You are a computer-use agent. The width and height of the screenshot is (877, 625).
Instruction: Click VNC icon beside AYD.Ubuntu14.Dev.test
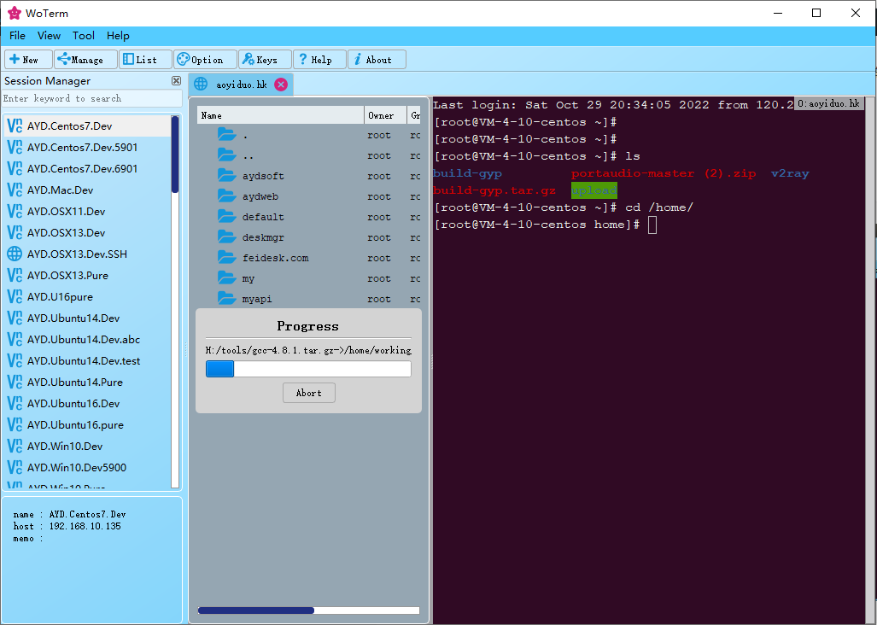pyautogui.click(x=15, y=360)
